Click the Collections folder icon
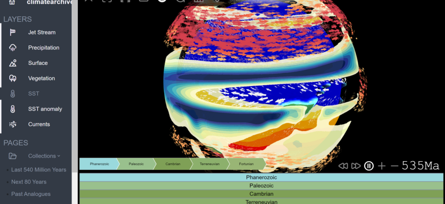 (x=13, y=156)
